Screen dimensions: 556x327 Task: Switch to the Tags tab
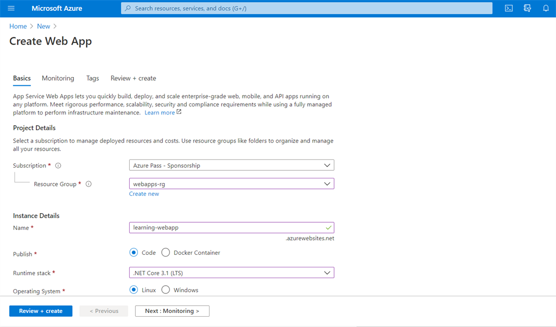93,78
